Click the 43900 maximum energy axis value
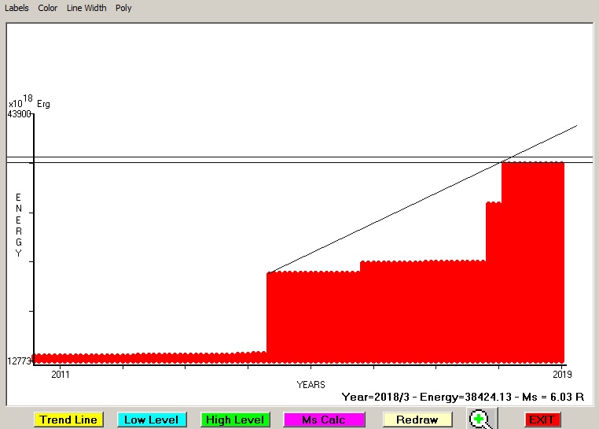The image size is (599, 429). [x=19, y=114]
